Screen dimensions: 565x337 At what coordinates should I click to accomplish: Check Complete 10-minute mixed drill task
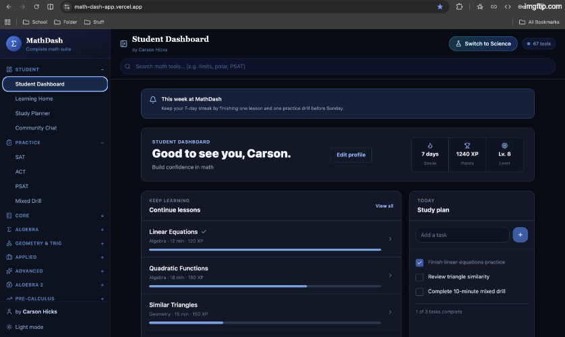point(419,292)
